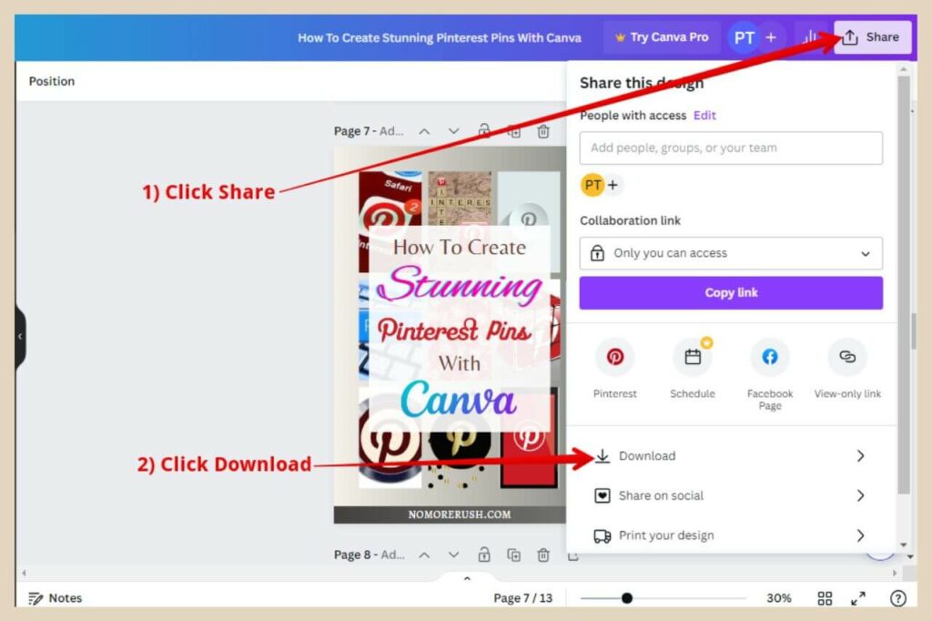
Task: Duplicate Page 8
Action: click(514, 555)
